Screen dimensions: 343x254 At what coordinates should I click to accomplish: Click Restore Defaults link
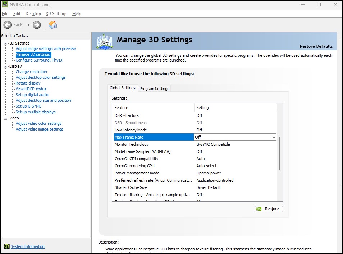click(x=316, y=46)
